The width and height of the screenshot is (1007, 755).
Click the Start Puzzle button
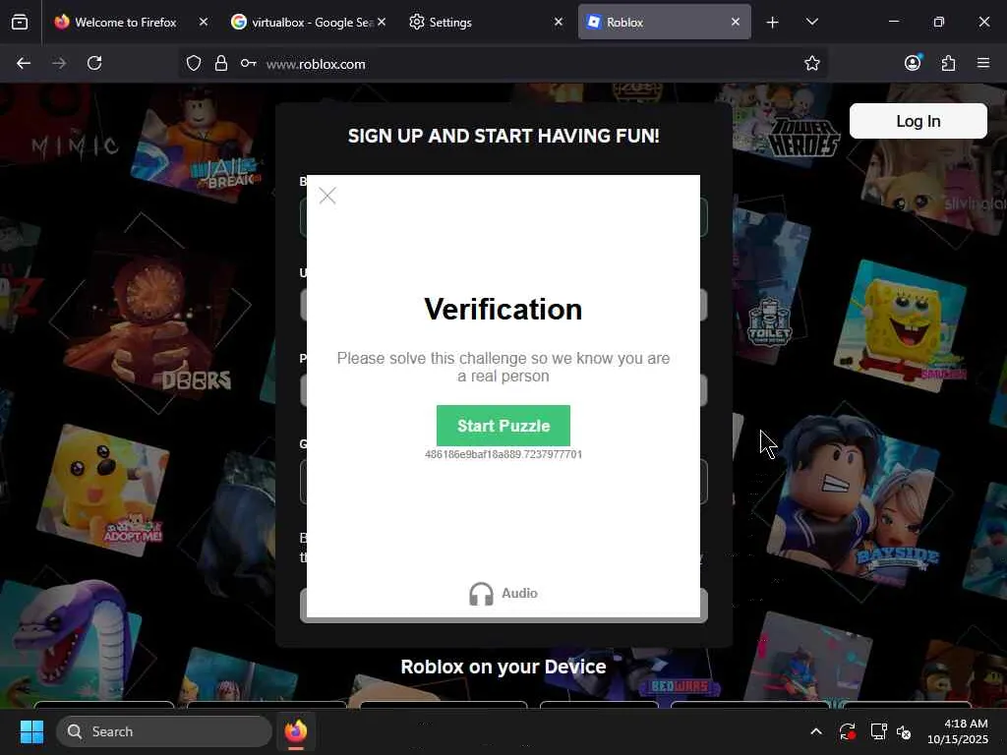click(503, 426)
